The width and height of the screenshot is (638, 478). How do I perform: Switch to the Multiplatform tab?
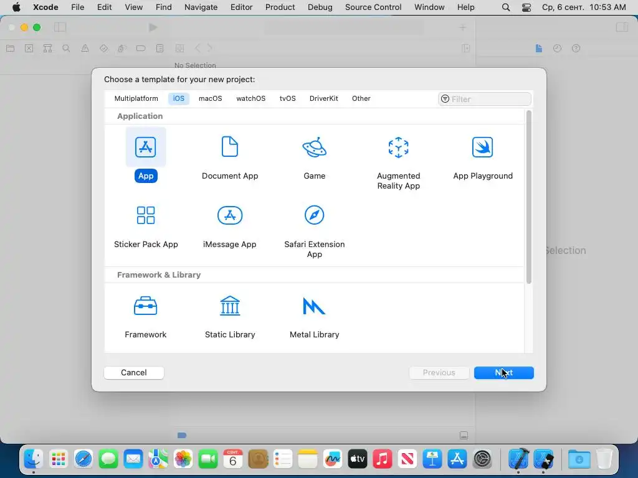coord(136,98)
